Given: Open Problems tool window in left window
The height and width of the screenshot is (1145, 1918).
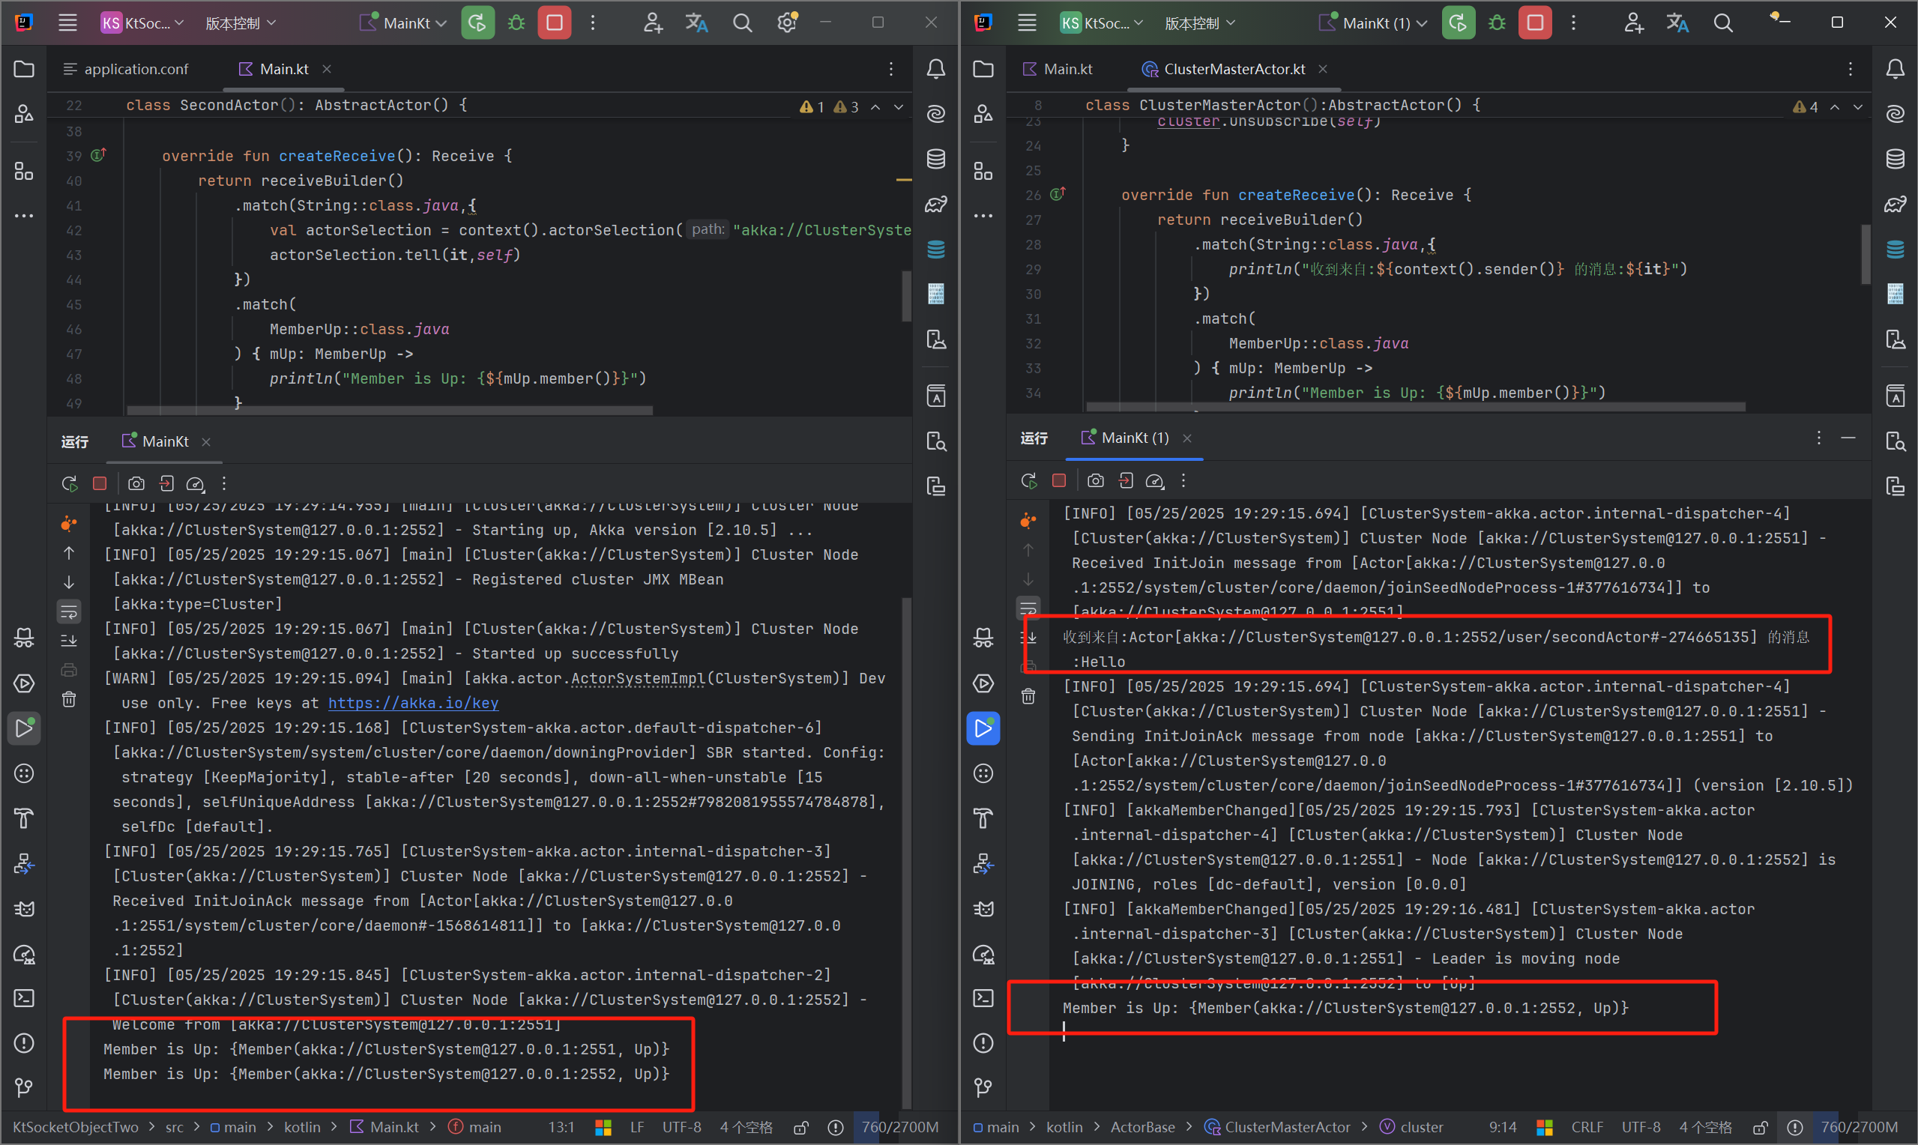Looking at the screenshot, I should [x=24, y=1043].
